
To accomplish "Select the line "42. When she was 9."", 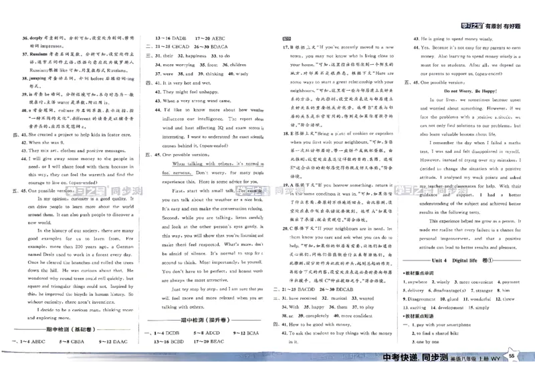I will pyautogui.click(x=42, y=142).
